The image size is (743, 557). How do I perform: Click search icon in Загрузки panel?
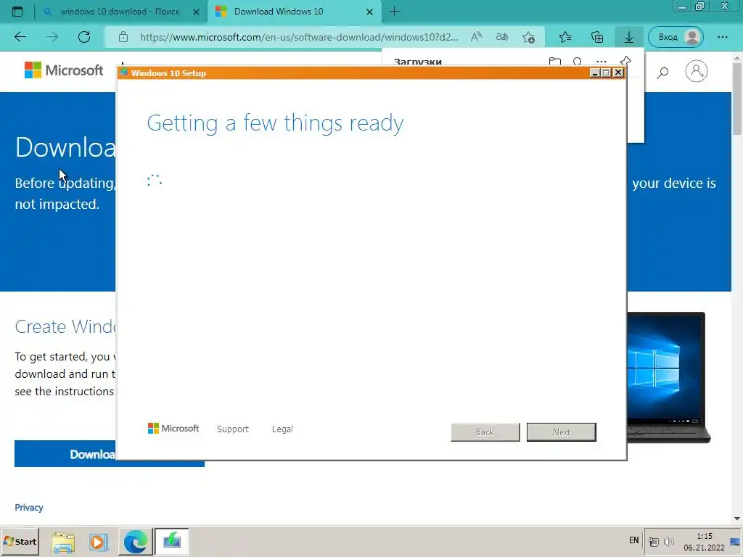coord(577,62)
